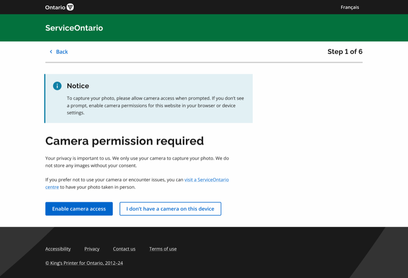Click the Ontario trillium logo icon
The height and width of the screenshot is (278, 408).
pyautogui.click(x=70, y=7)
